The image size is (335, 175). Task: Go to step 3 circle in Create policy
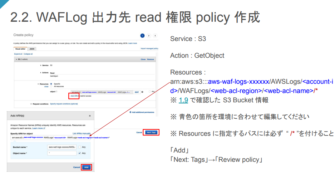coord(155,36)
